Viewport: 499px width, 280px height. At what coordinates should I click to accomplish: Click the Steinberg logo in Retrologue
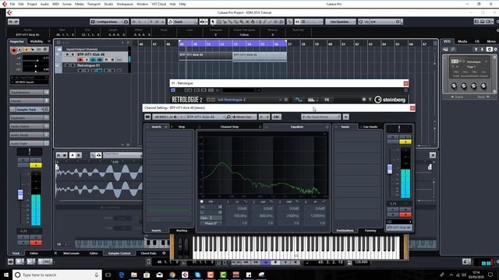(390, 100)
